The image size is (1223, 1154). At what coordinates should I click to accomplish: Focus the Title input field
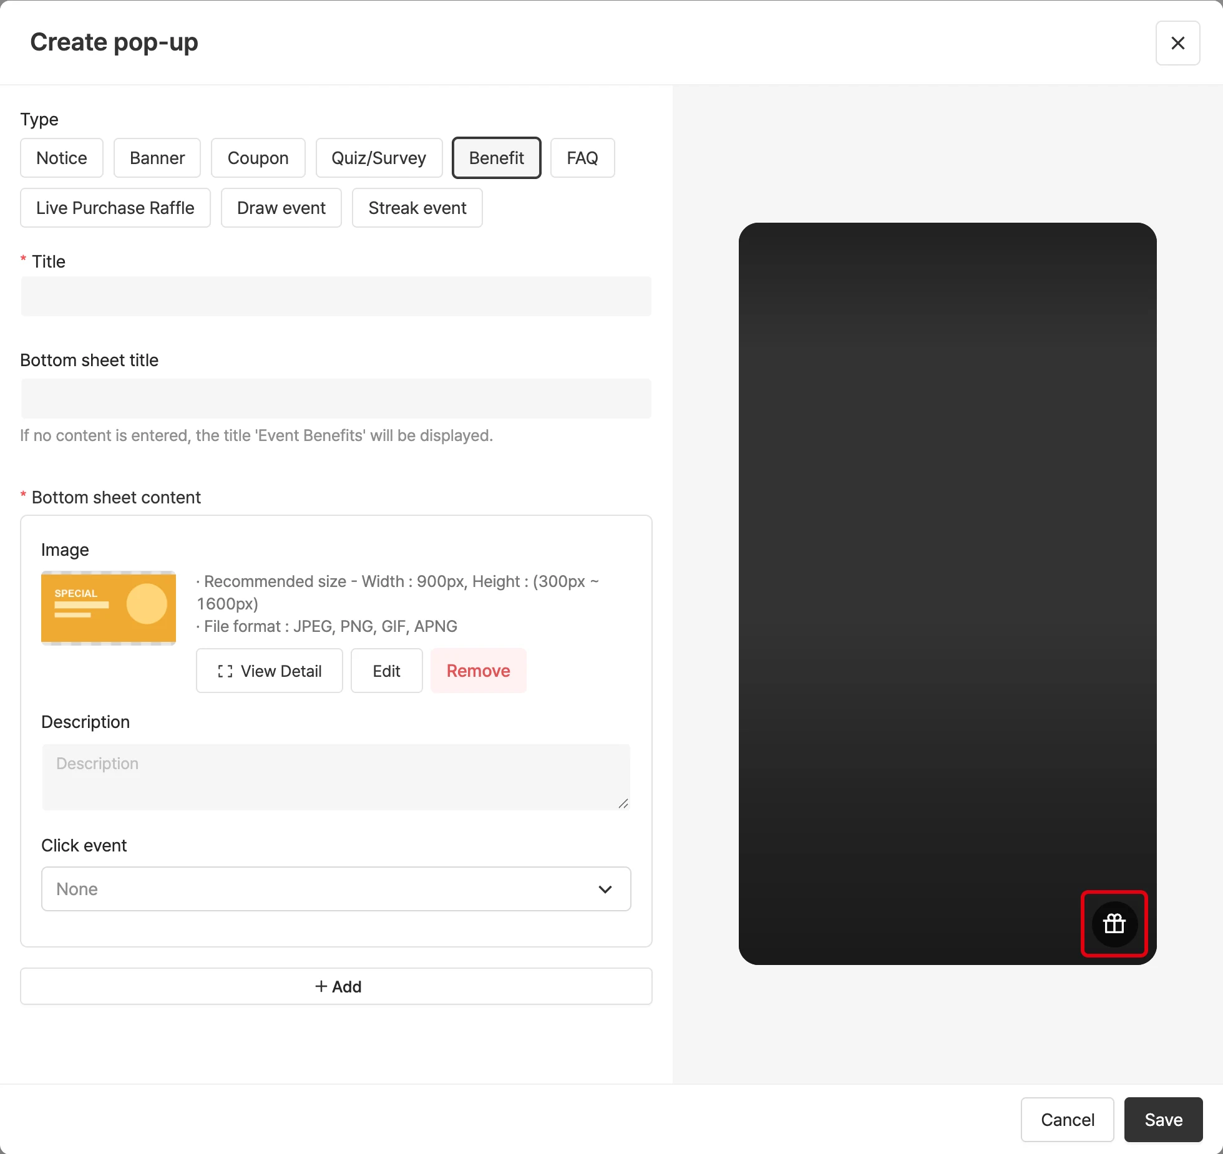point(336,296)
